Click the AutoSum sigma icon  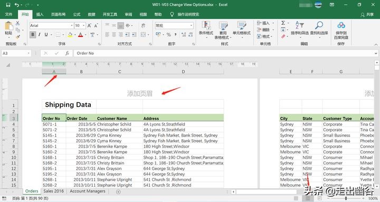pos(283,23)
